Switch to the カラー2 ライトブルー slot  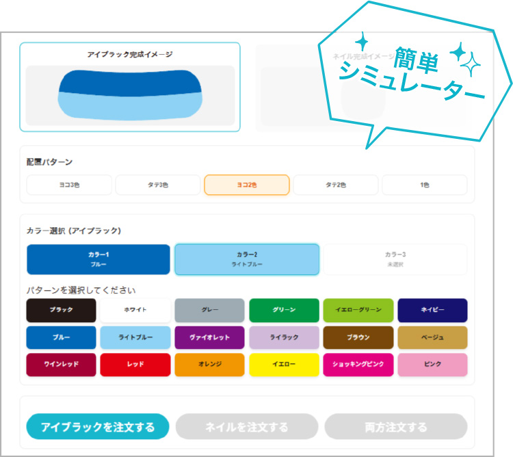[247, 259]
